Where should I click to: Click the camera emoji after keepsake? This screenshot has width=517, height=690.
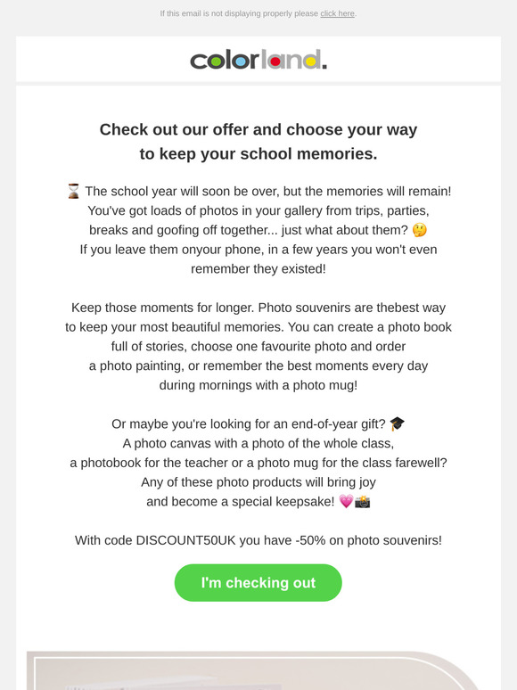click(x=363, y=501)
